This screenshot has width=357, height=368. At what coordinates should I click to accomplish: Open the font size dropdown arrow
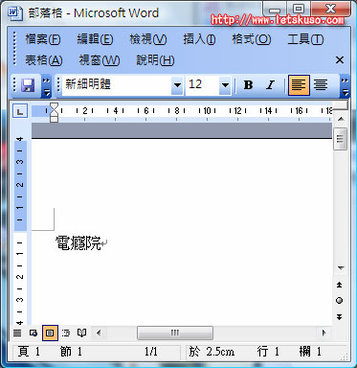point(225,85)
